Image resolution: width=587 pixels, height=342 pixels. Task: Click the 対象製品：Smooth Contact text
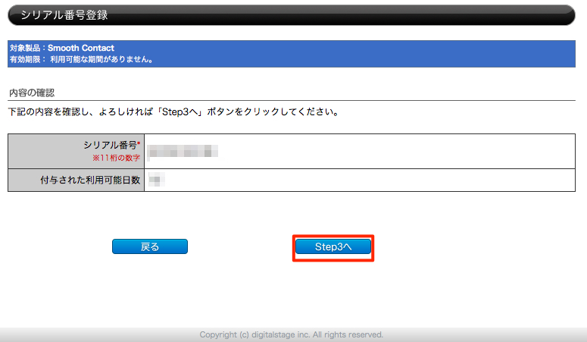tap(62, 48)
